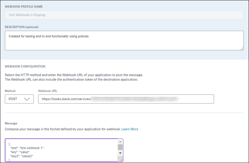Open the Learn More link
The image size is (249, 163).
coord(130,129)
